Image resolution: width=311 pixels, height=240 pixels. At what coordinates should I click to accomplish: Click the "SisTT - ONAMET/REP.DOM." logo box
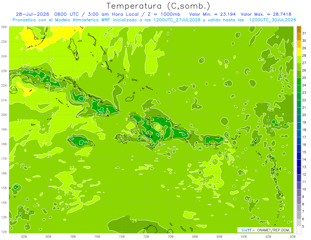coord(264,230)
